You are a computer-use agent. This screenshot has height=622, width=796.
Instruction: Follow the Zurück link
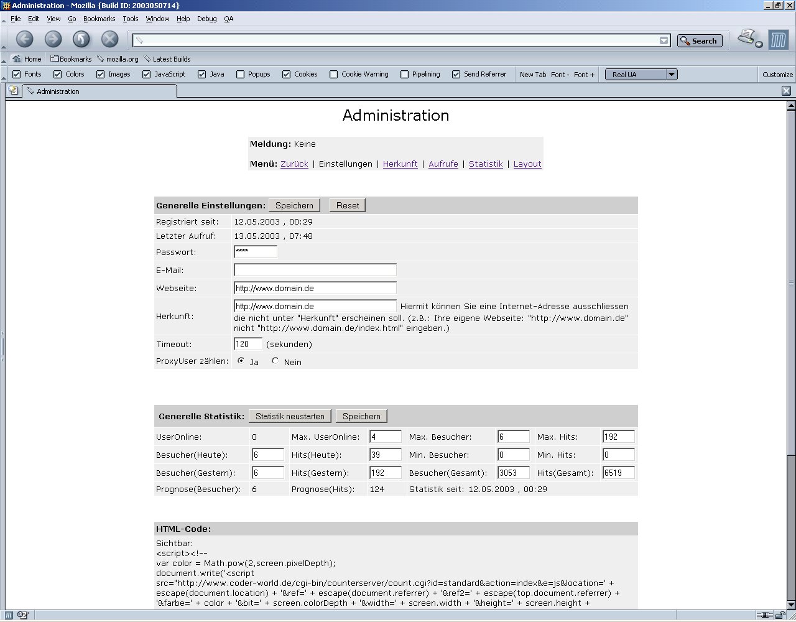coord(294,164)
